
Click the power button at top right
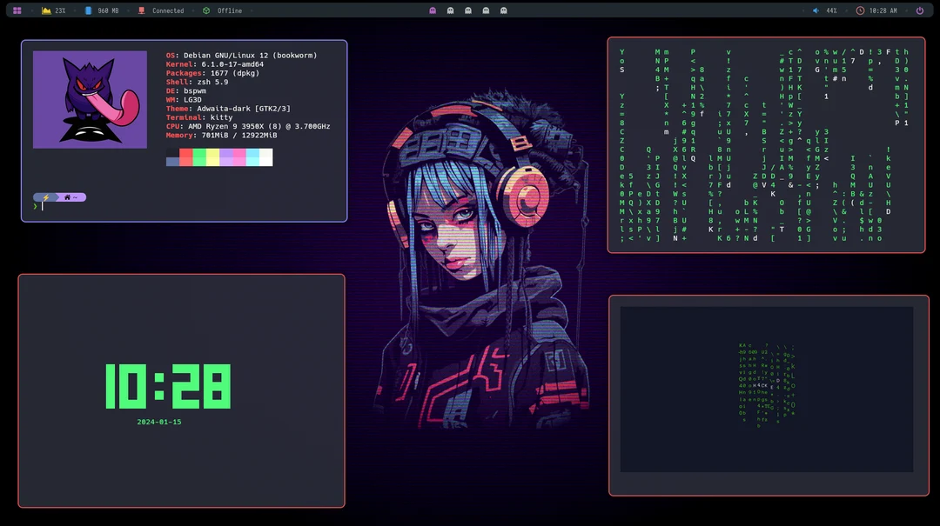[920, 10]
